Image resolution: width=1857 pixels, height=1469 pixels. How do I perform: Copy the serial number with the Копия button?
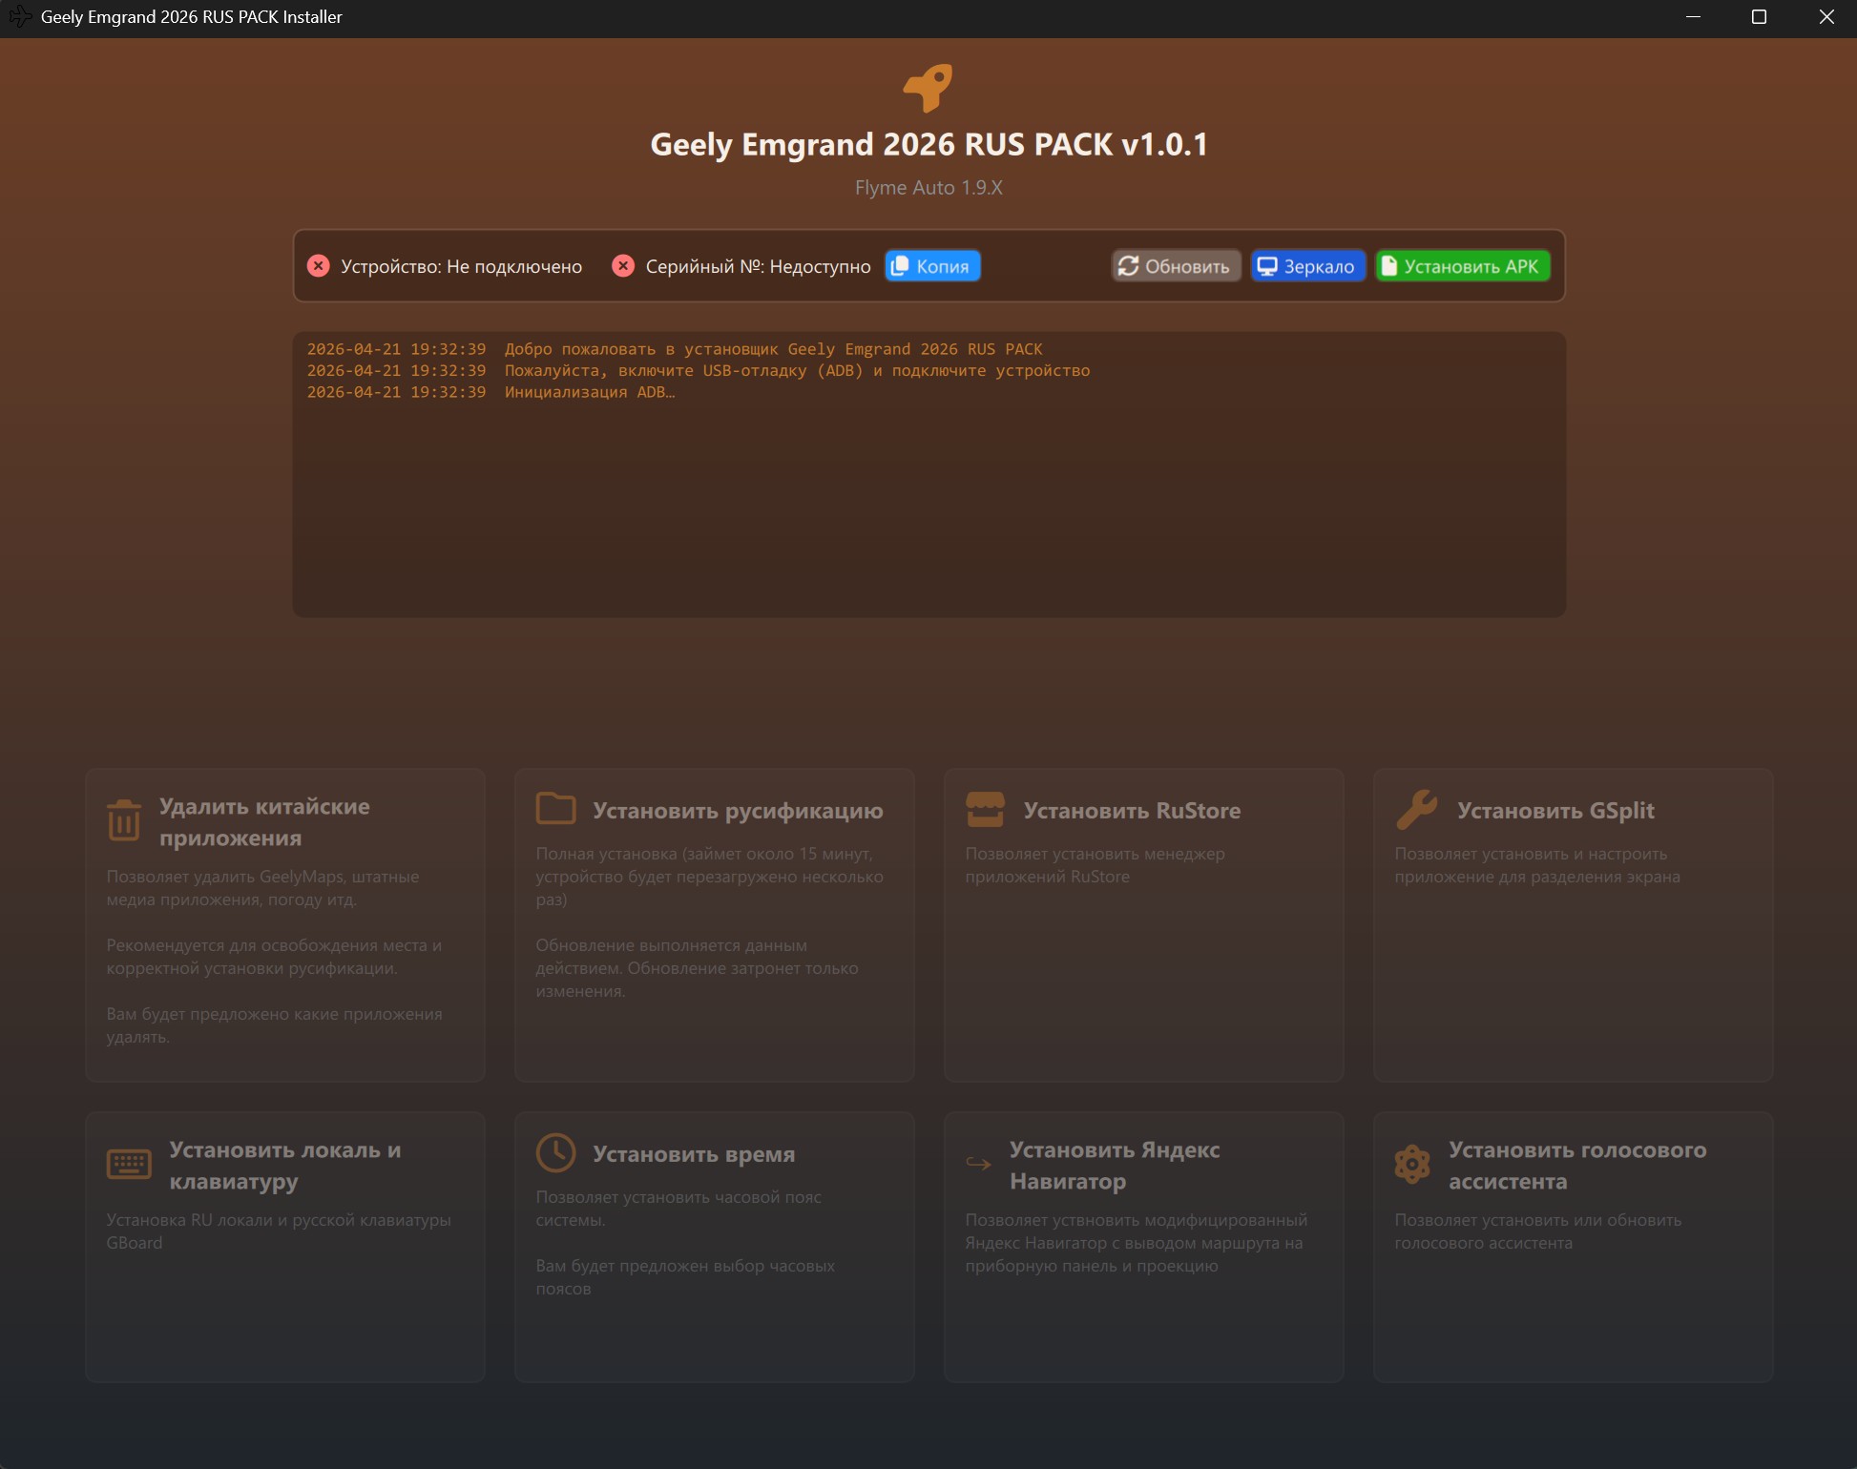(x=931, y=266)
